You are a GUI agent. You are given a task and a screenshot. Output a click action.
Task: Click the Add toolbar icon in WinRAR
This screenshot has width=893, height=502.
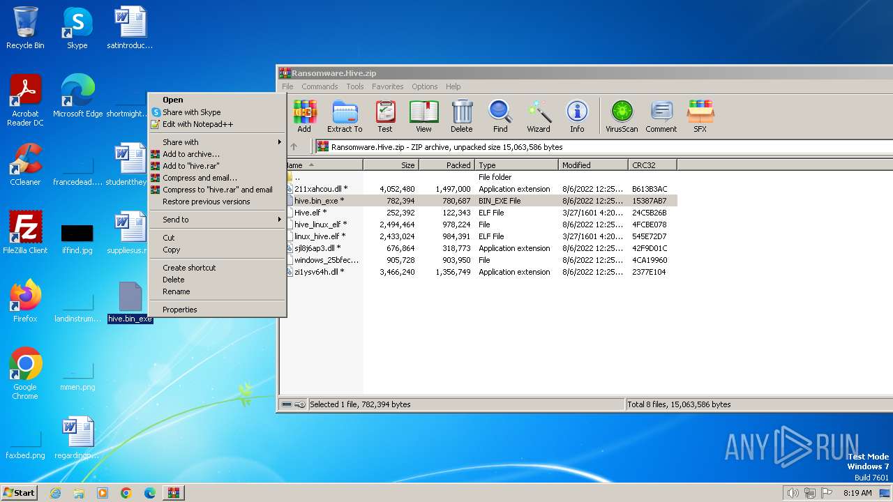(304, 116)
